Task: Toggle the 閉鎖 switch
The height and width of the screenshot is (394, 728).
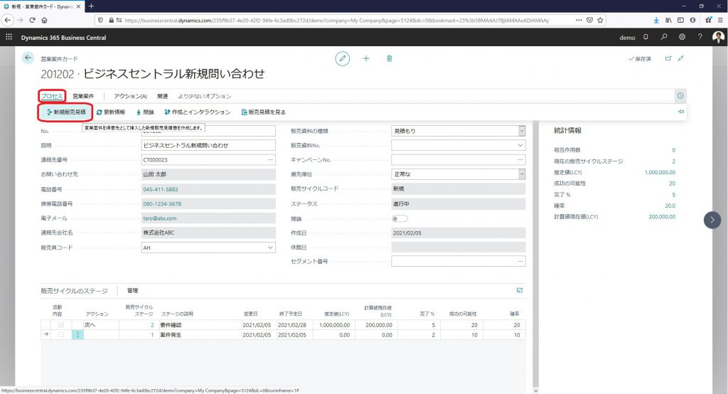Action: point(399,218)
